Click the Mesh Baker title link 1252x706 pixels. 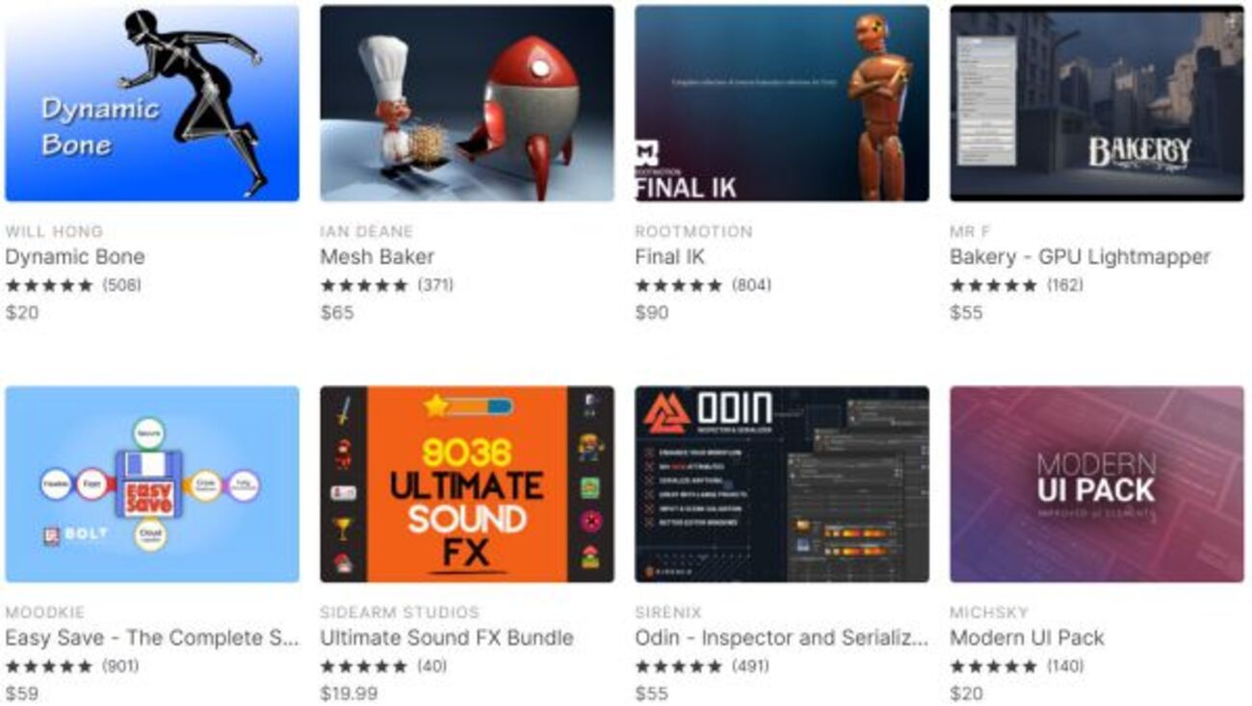click(x=378, y=257)
